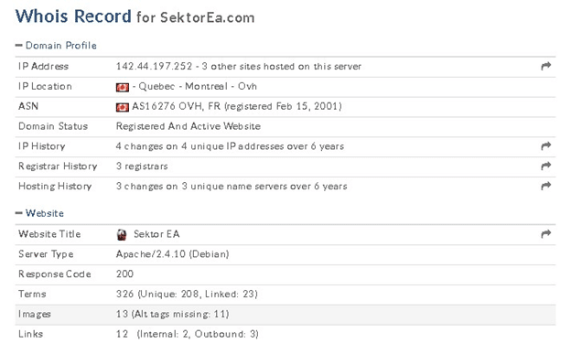Click the 3 registrars text

[142, 166]
